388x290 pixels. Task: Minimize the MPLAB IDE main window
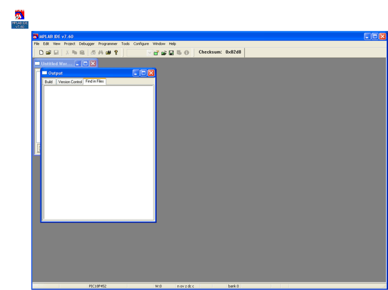point(367,37)
